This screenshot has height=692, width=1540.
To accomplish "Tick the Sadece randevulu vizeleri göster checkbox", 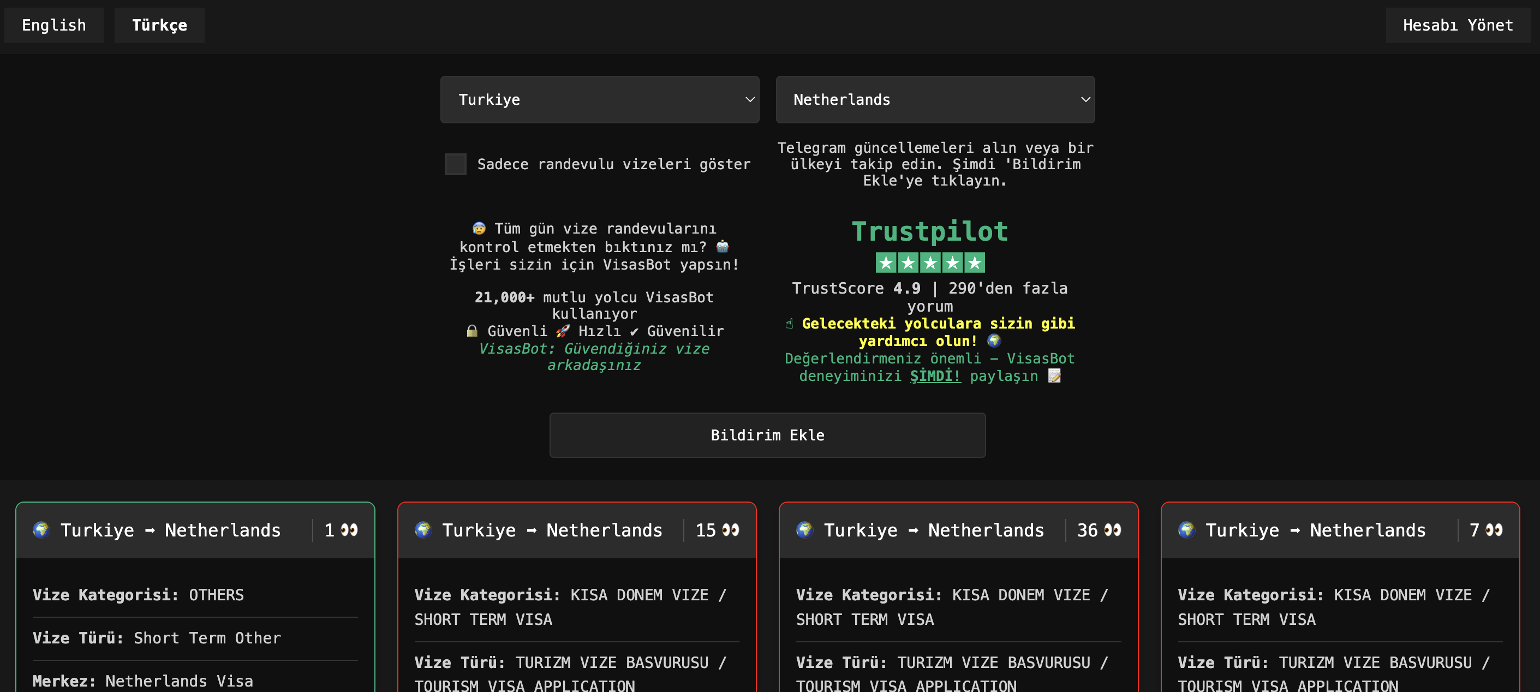I will tap(456, 164).
